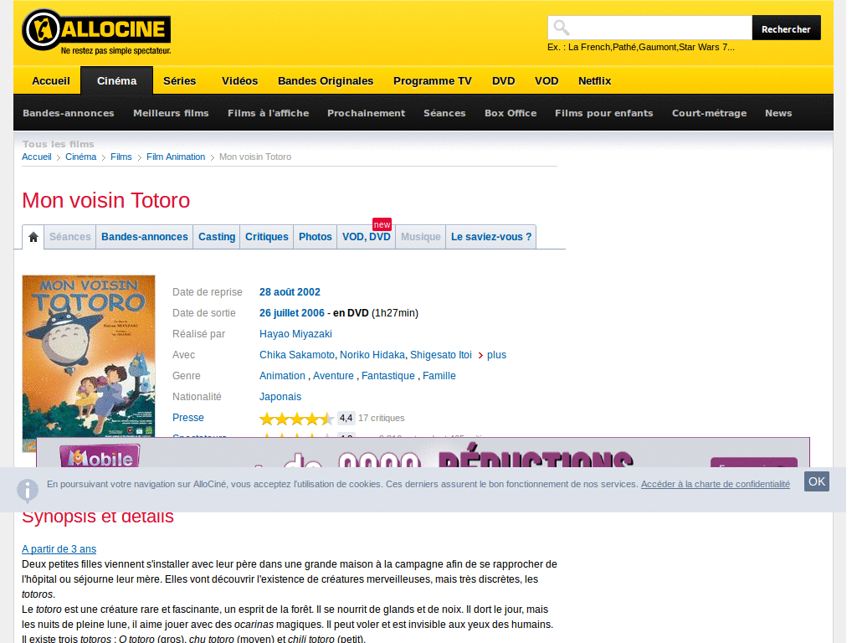Click the red "new" badge above VOD, DVD tab
This screenshot has width=857, height=643.
(x=382, y=224)
